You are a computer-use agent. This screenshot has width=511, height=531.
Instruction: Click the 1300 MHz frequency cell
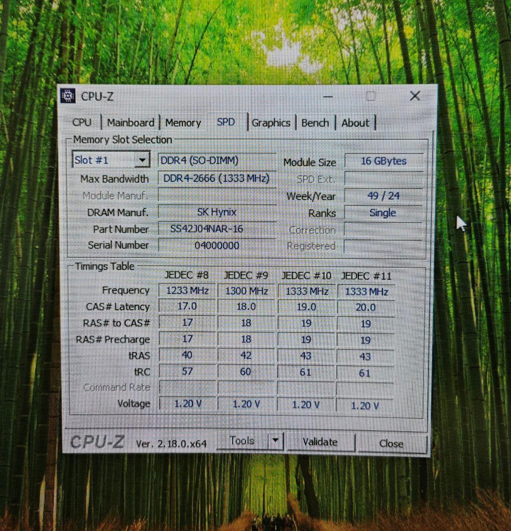(x=246, y=291)
